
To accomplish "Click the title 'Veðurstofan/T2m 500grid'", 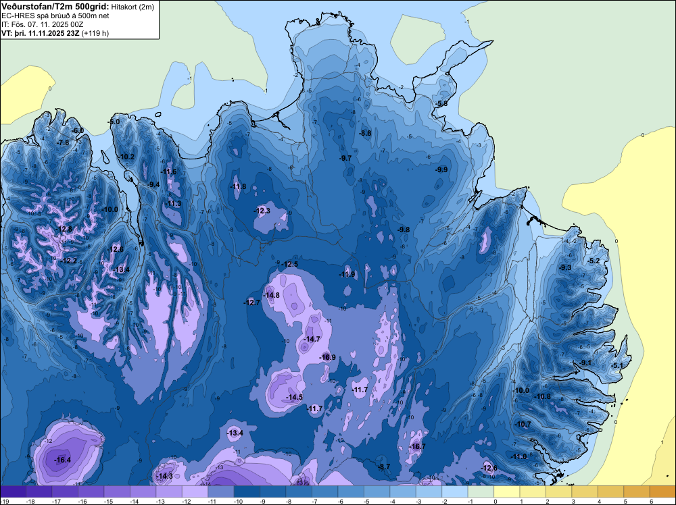I will click(x=55, y=6).
